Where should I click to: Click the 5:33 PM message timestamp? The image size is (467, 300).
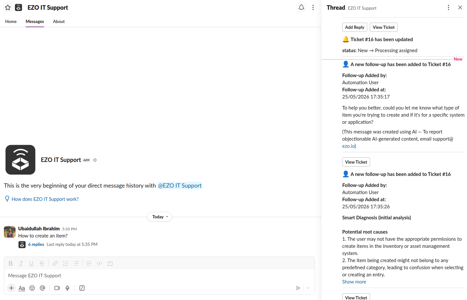[69, 229]
